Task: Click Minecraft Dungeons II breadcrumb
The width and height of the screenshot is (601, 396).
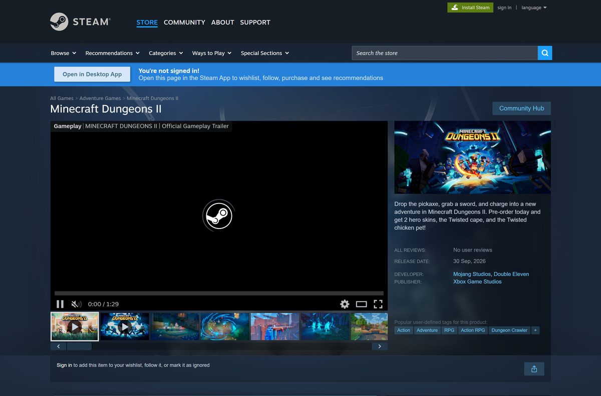Action: (152, 98)
